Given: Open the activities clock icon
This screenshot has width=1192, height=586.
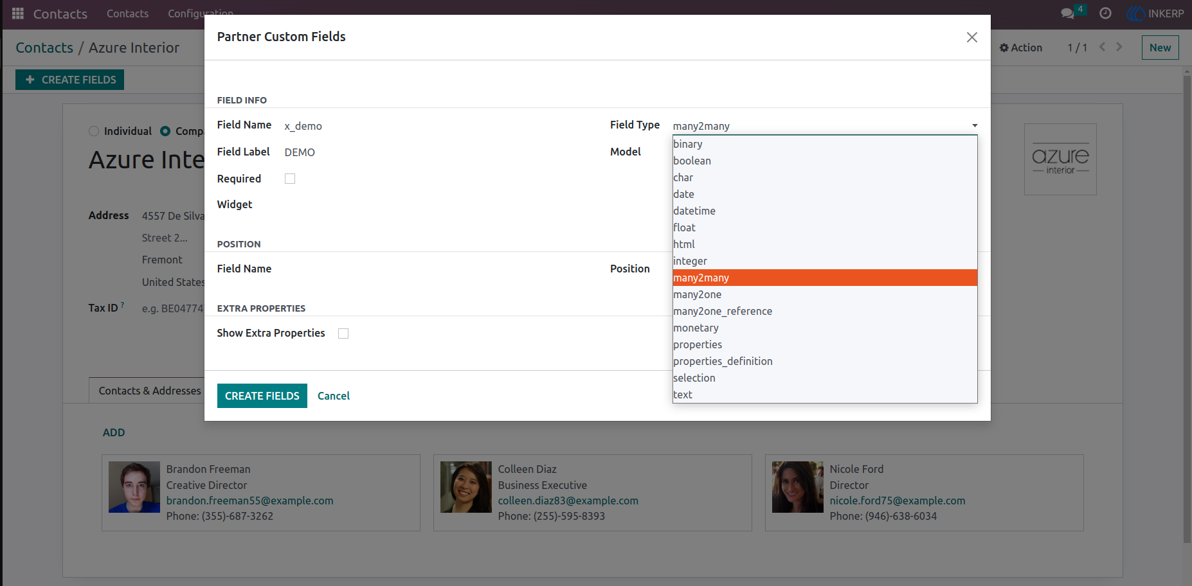Looking at the screenshot, I should (1105, 13).
